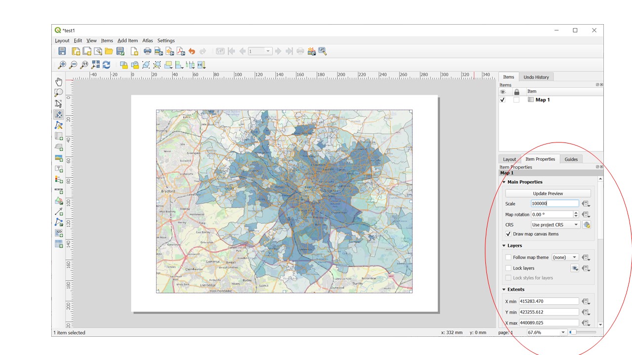Switch to the Undo History tab
This screenshot has height=355, width=632.
tap(536, 77)
